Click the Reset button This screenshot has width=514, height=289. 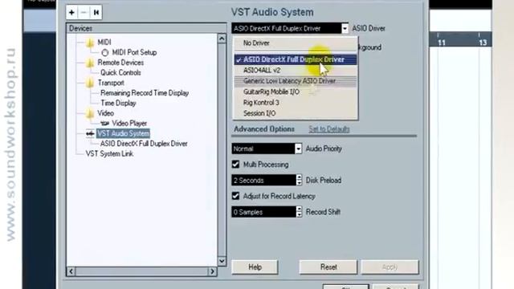point(328,267)
